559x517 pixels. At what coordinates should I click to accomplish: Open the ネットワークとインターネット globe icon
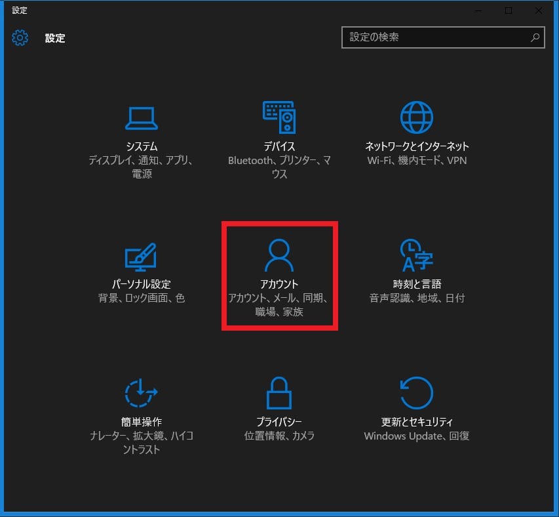416,117
